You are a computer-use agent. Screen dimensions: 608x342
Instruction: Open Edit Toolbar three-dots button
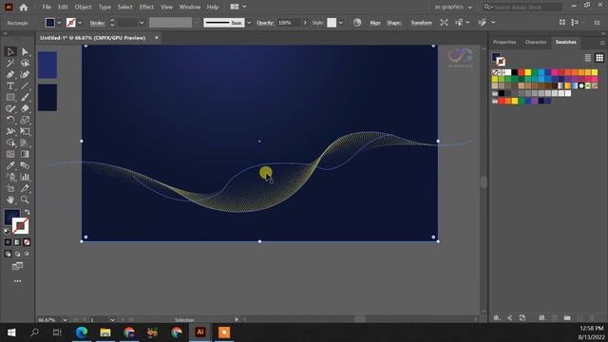pyautogui.click(x=17, y=281)
